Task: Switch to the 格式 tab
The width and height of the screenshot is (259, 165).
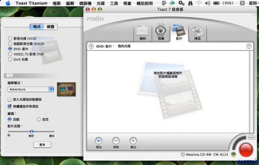Action: pos(37,27)
